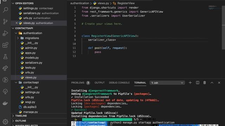The image size is (225, 126).
Task: Open serializers.py in authentication folder tree
Action: (39, 63)
